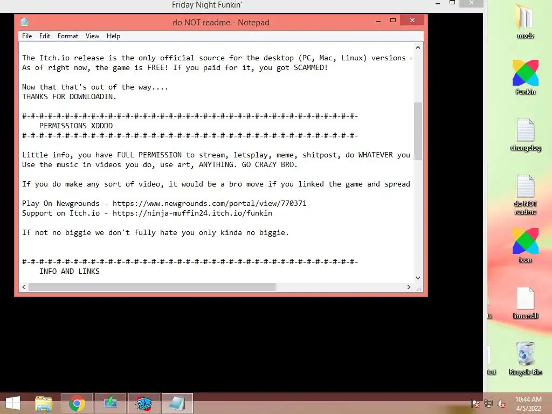552x414 pixels.
Task: Minimize the Friday Night Funkin' window
Action: [x=438, y=3]
